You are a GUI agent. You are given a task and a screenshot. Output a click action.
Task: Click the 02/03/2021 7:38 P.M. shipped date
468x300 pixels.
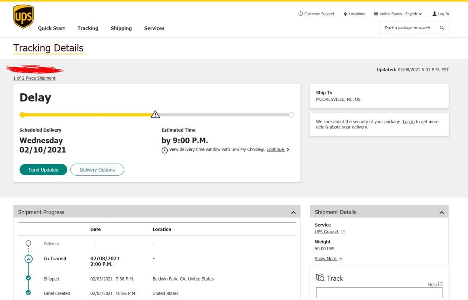coord(112,279)
